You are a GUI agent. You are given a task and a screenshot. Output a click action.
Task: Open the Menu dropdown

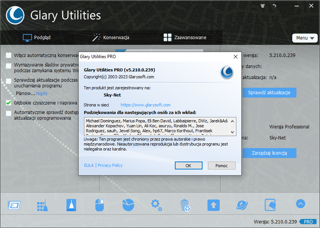pyautogui.click(x=305, y=38)
